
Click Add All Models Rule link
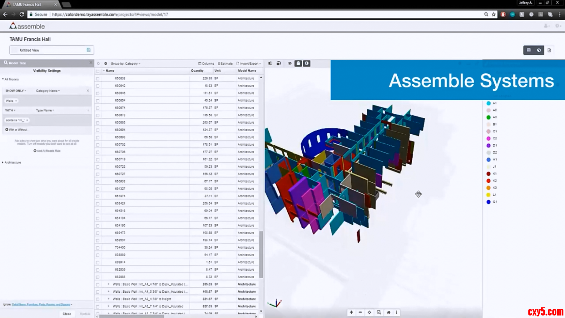click(x=47, y=151)
